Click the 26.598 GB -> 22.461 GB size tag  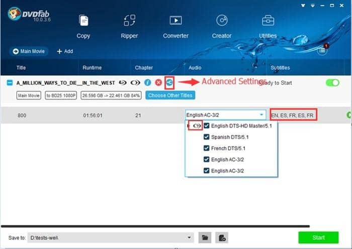click(x=111, y=95)
